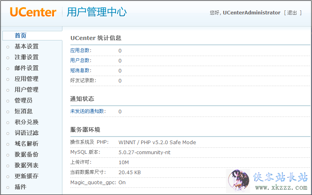Click the UCenter logo
Screen dimensions: 312x195
pos(33,12)
